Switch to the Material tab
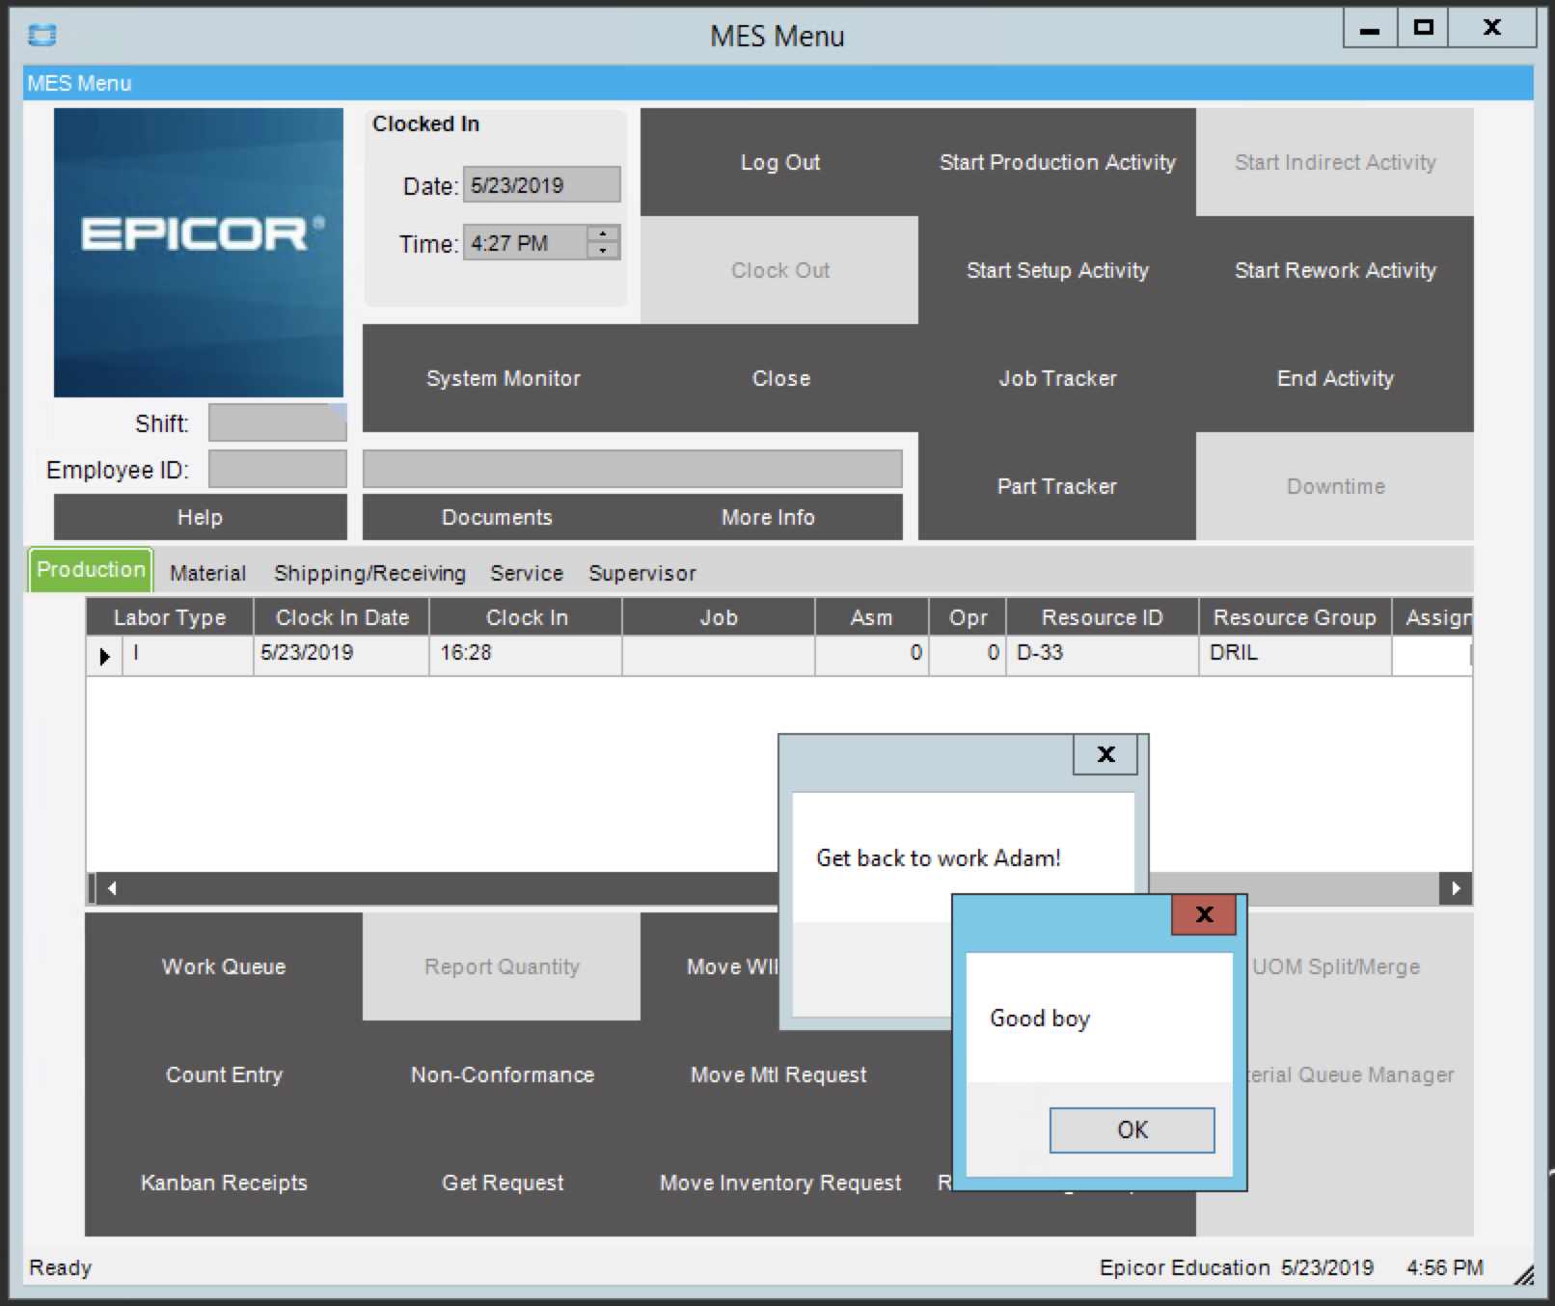 point(207,573)
